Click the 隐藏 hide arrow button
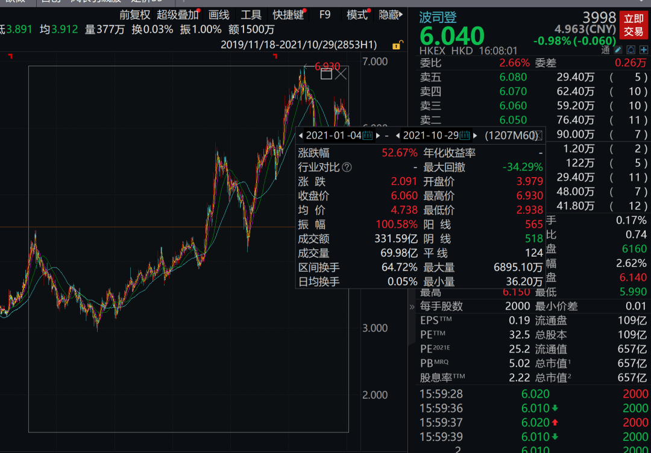The width and height of the screenshot is (651, 453). click(x=391, y=15)
